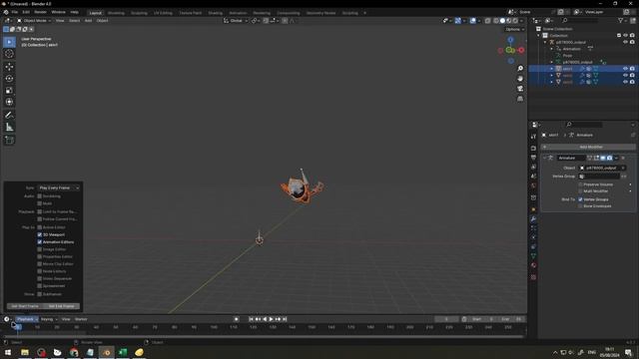Collapse the Collection tree arrow

539,36
